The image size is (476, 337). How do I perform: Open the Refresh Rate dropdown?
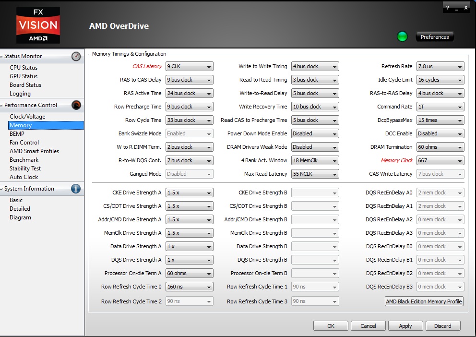(x=440, y=66)
